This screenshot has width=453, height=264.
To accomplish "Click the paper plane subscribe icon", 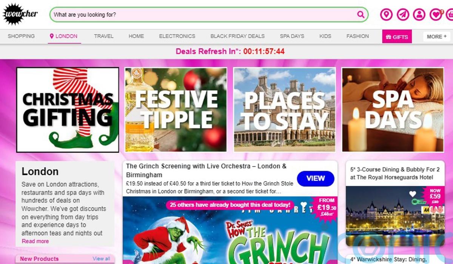I will (403, 15).
